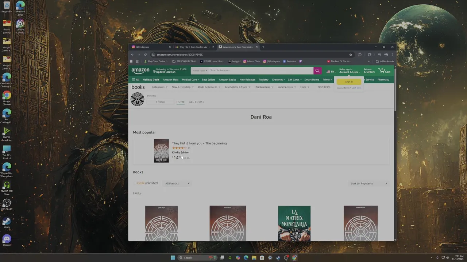467x262 pixels.
Task: Open a new browser tab
Action: pos(263,47)
